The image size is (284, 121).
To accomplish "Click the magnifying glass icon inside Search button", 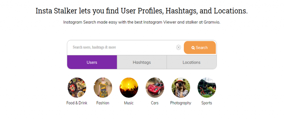I will coord(193,48).
